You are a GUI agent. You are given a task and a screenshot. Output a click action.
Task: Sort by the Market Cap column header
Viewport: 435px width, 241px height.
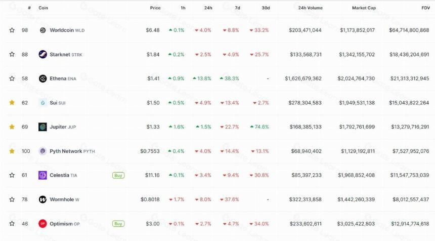(364, 8)
